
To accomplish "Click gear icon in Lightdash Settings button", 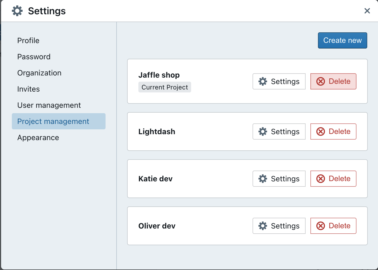I will [x=263, y=131].
